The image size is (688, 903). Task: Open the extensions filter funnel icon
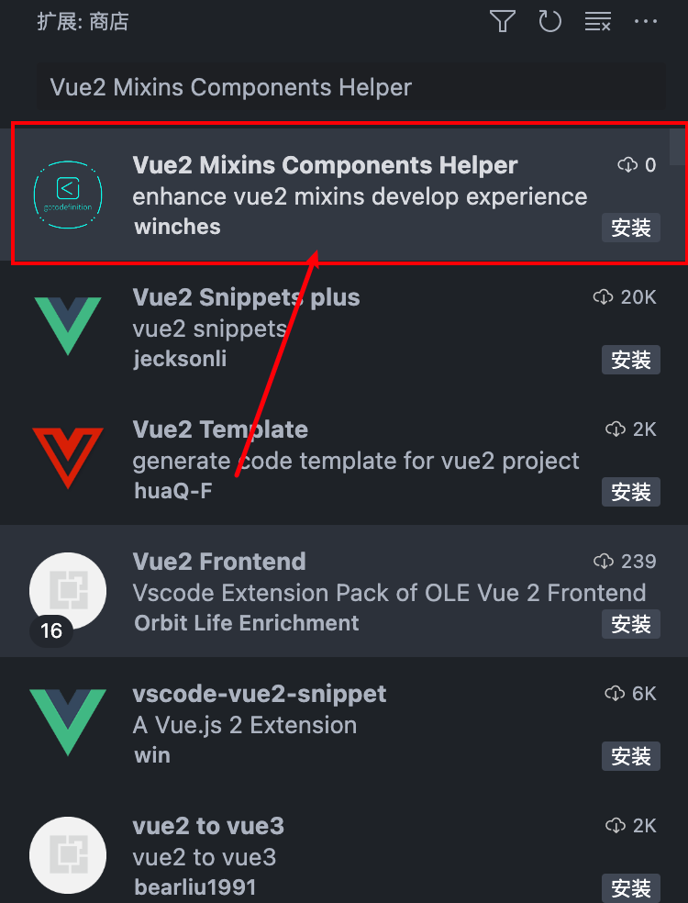click(502, 21)
